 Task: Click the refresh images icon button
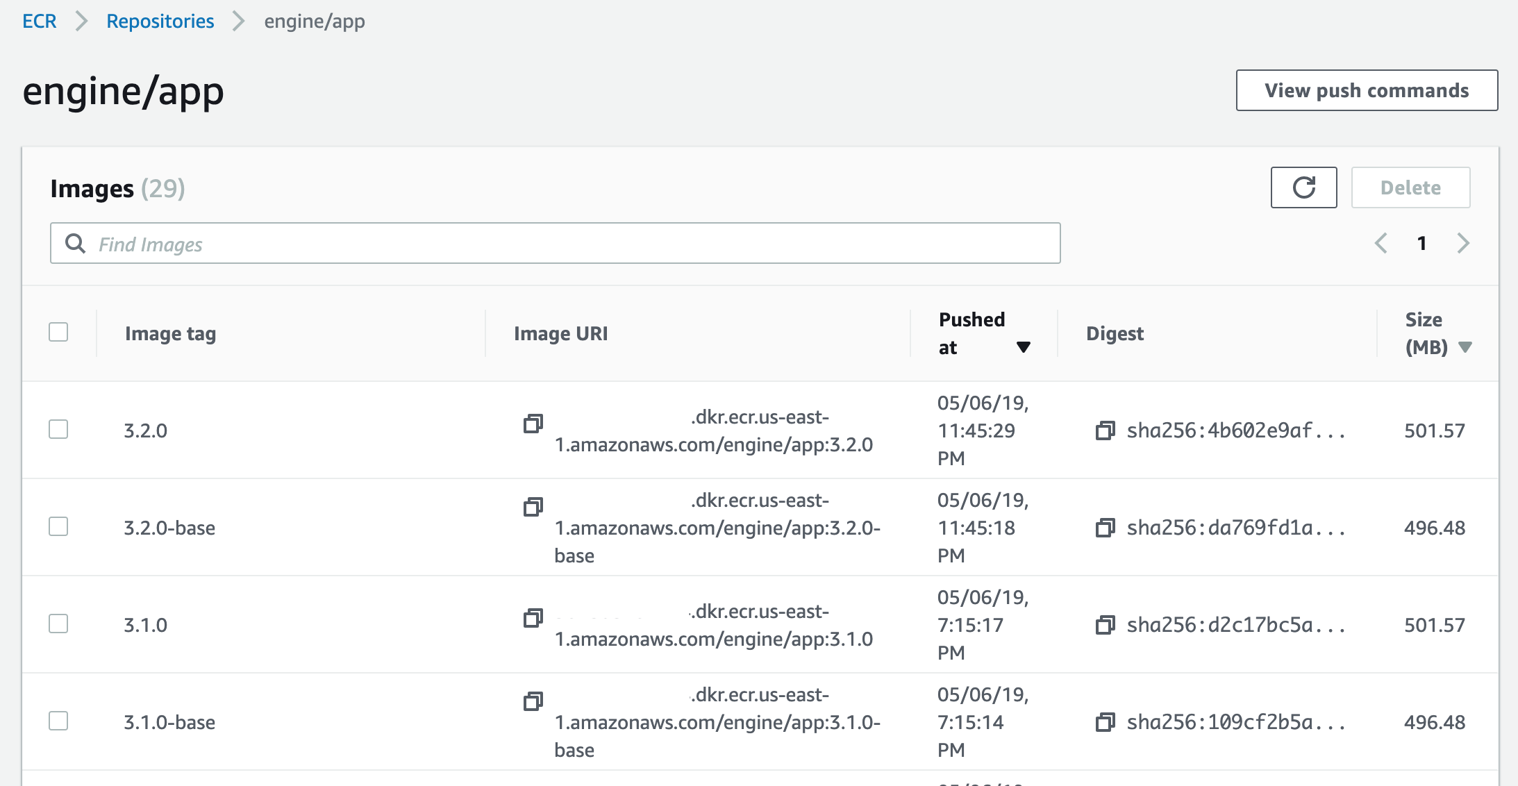[1303, 187]
